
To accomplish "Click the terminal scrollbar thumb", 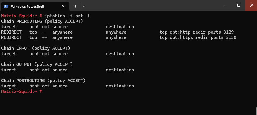I will tap(256, 111).
